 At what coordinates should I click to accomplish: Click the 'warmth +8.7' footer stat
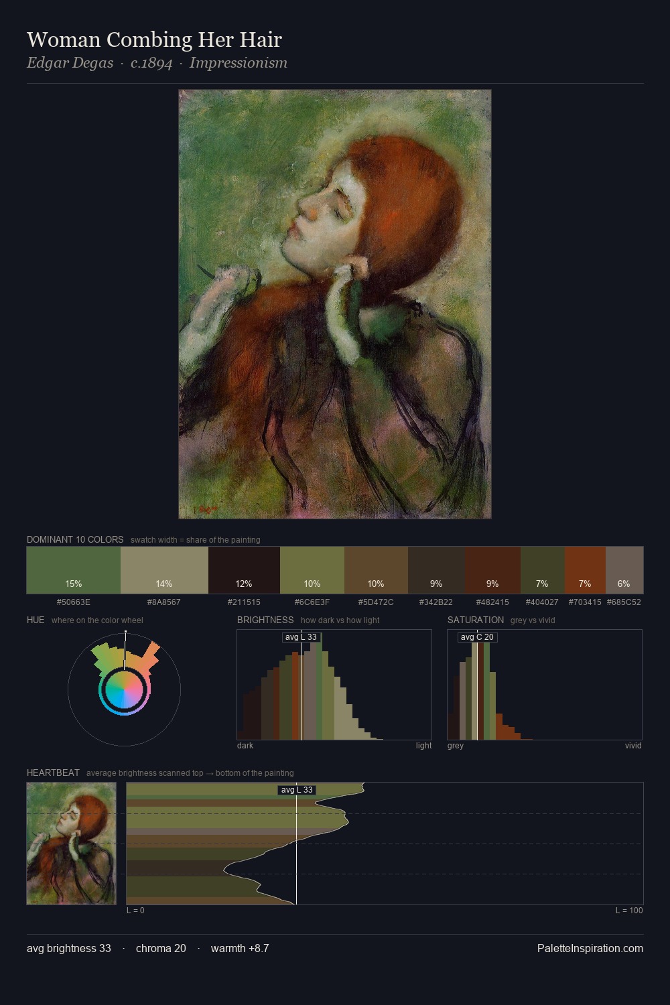pyautogui.click(x=240, y=948)
